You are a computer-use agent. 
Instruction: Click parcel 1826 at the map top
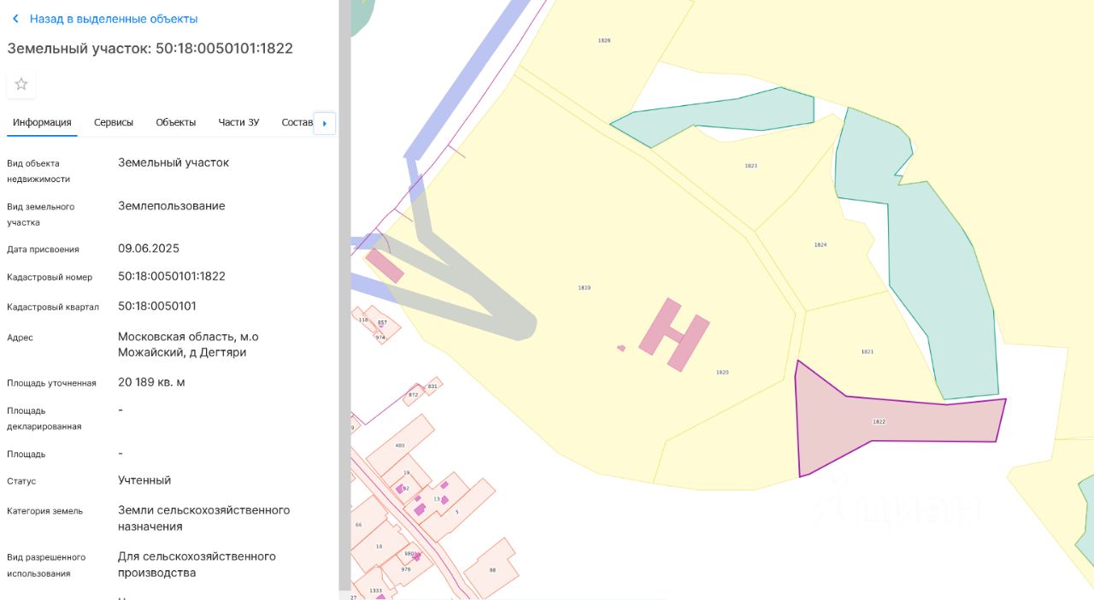point(604,40)
